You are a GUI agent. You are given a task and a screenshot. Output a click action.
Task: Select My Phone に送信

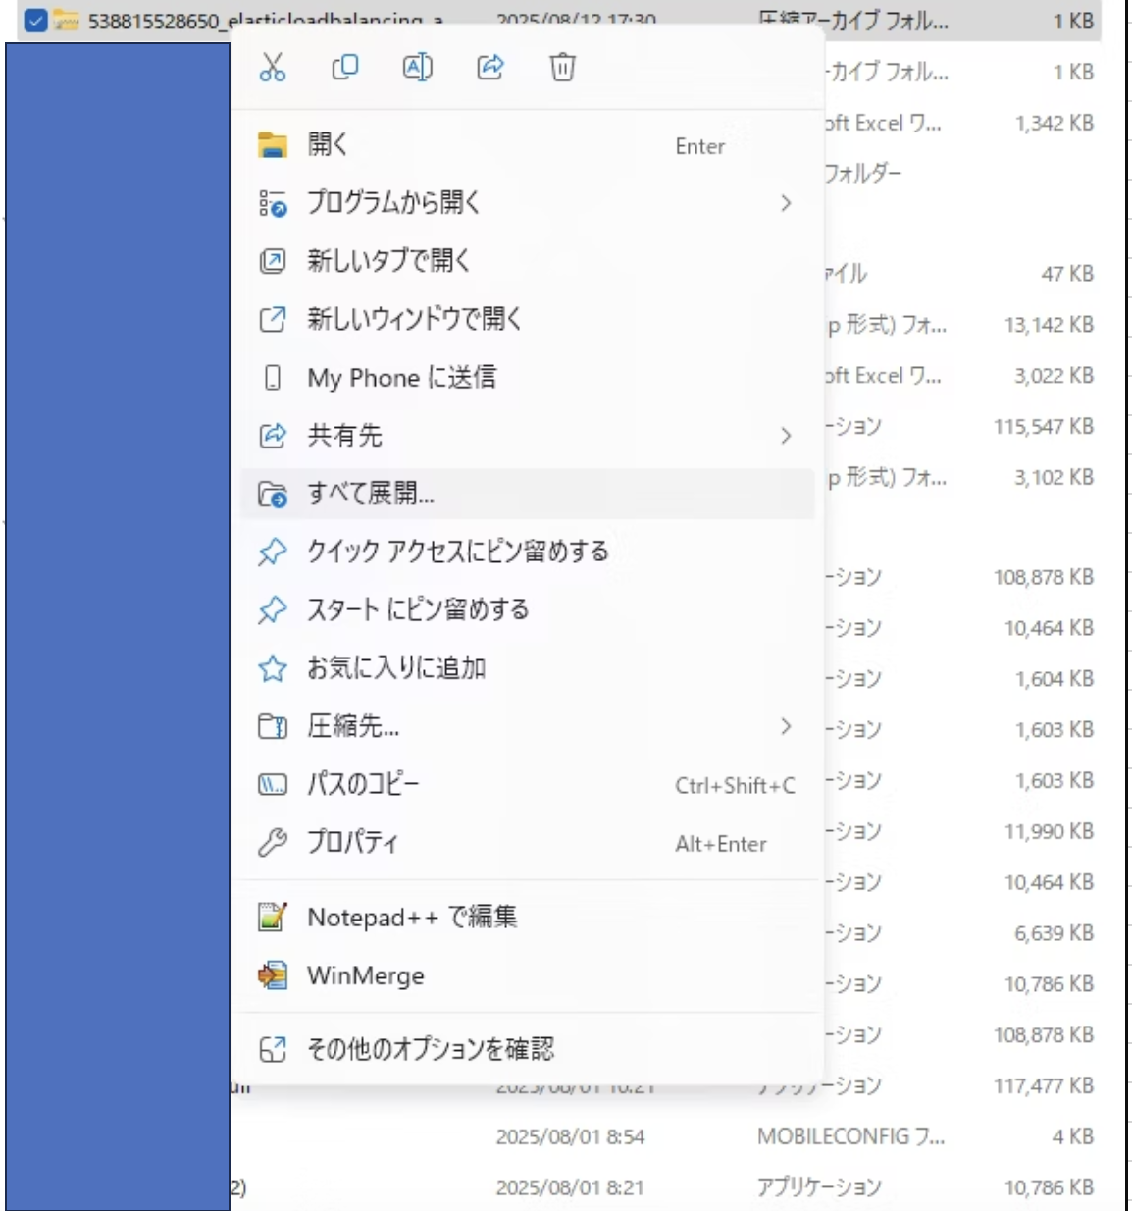[x=528, y=378]
